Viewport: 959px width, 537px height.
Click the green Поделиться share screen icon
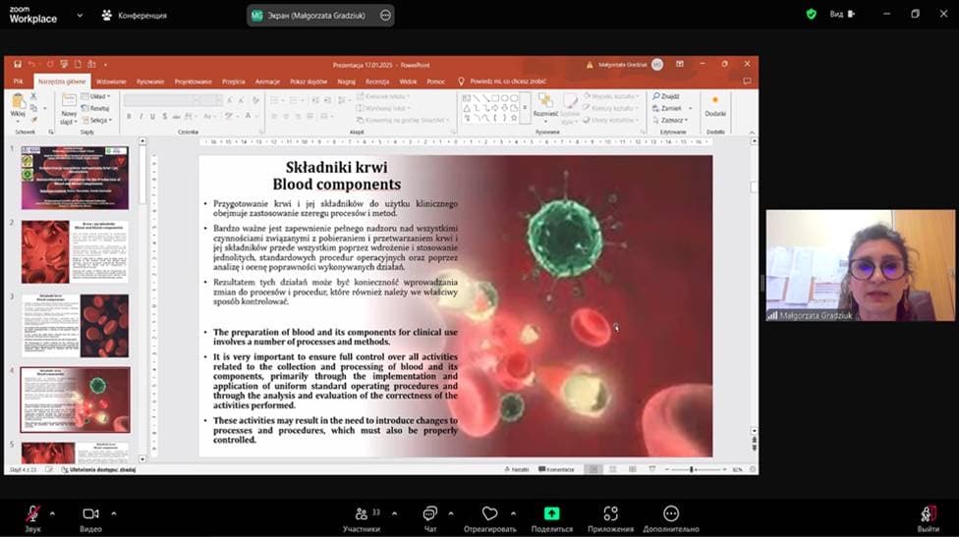[x=551, y=513]
